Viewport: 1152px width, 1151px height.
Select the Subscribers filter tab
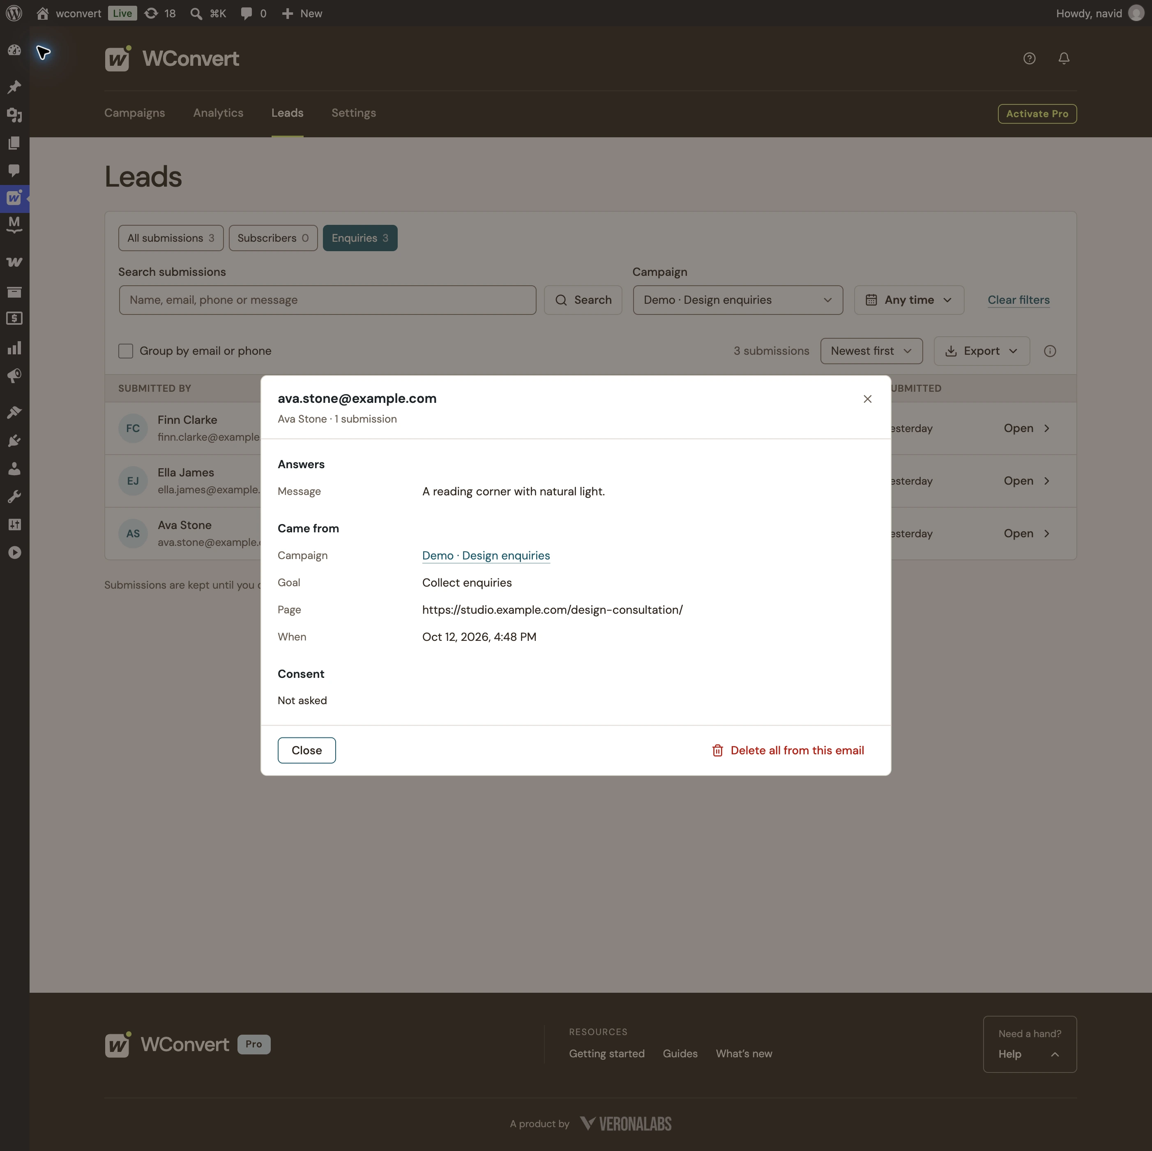(x=273, y=238)
